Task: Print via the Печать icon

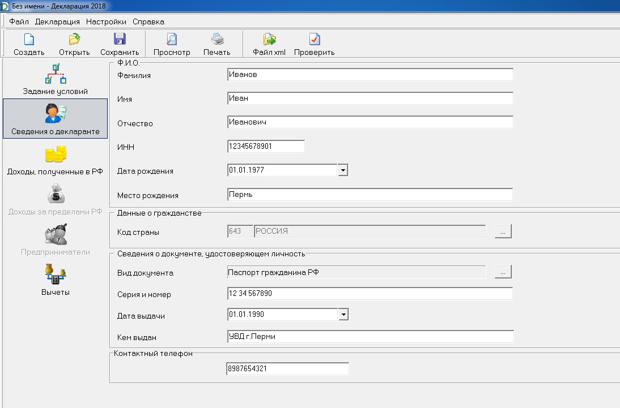Action: pyautogui.click(x=216, y=44)
